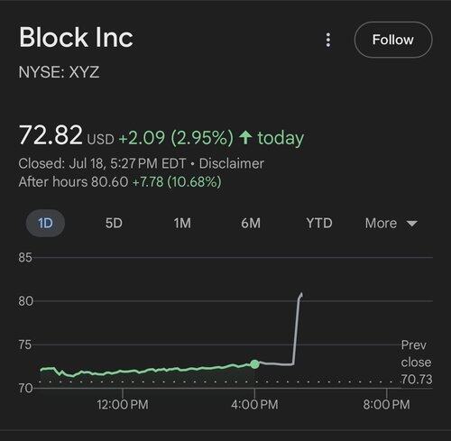Viewport: 451px width, 441px height.
Task: Click the After hours 80.60 price line
Action: pos(120,182)
